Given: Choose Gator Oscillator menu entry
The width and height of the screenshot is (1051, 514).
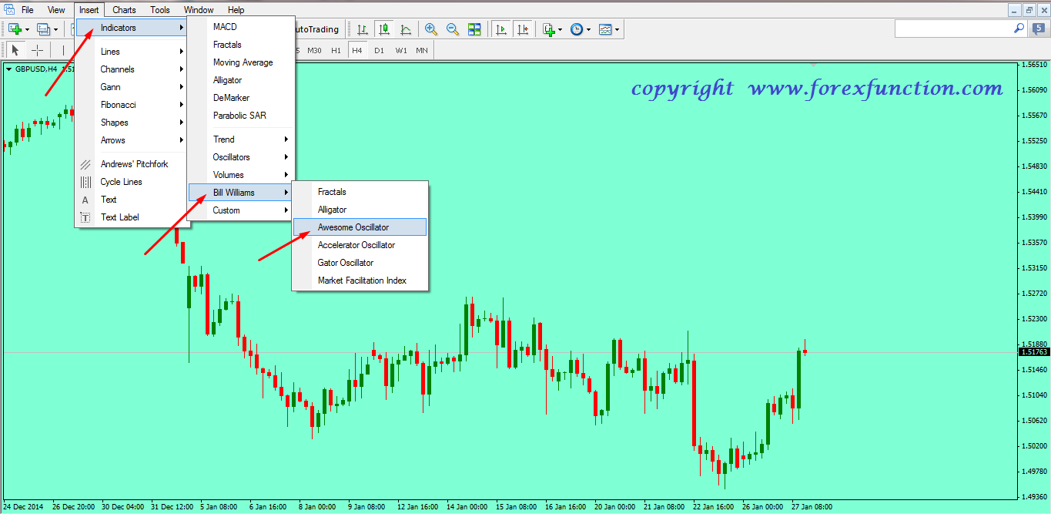Looking at the screenshot, I should 360,263.
